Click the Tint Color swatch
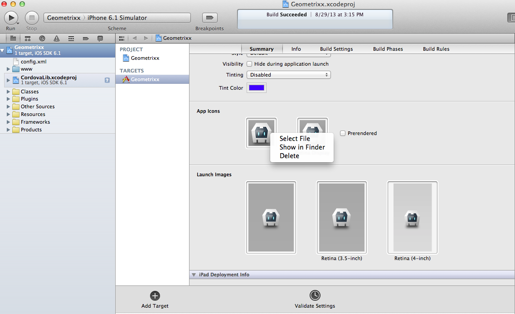 click(257, 87)
